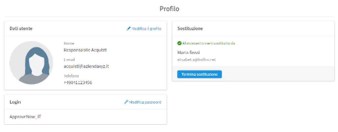
Task: Click the key icon beside Modifica password
Action: pos(126,102)
